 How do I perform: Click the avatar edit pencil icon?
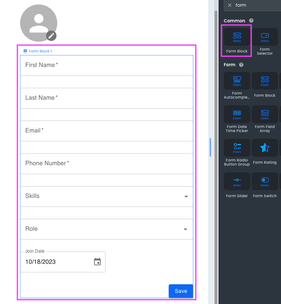point(52,36)
